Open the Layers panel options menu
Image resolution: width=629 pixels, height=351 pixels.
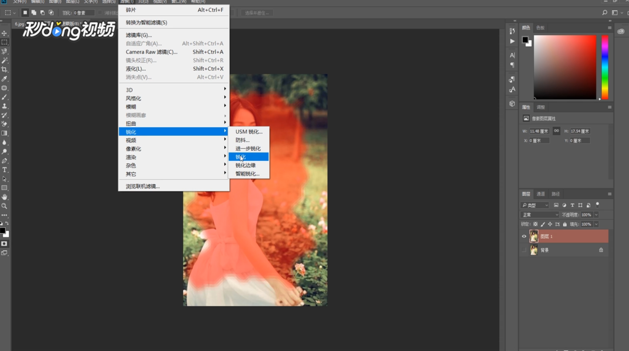point(609,194)
